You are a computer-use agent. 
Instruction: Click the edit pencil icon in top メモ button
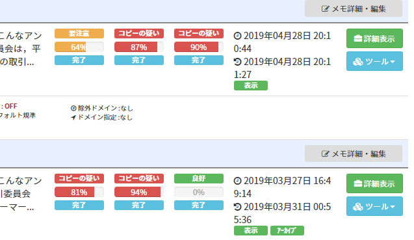(x=325, y=8)
